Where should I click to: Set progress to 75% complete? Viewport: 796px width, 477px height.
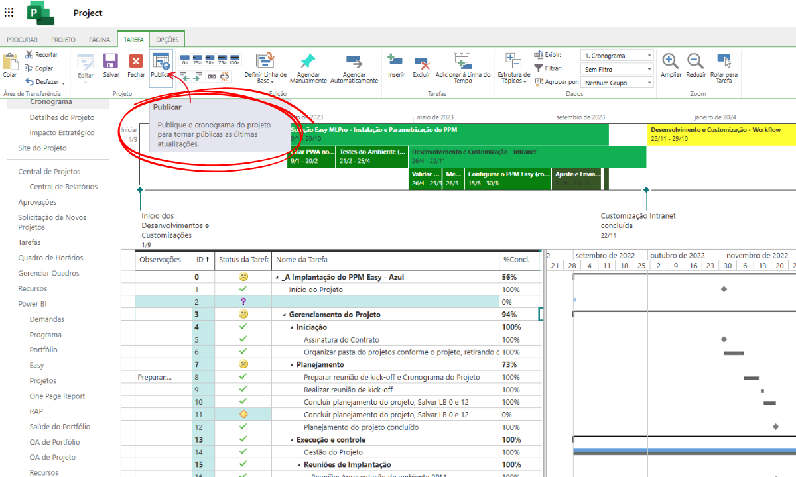pyautogui.click(x=221, y=60)
